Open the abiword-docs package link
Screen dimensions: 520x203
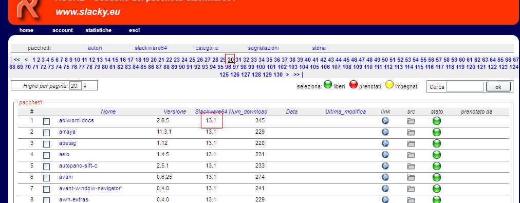point(77,120)
